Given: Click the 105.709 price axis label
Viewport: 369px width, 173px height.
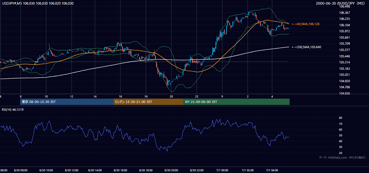Looking at the screenshot, I should tap(344, 44).
